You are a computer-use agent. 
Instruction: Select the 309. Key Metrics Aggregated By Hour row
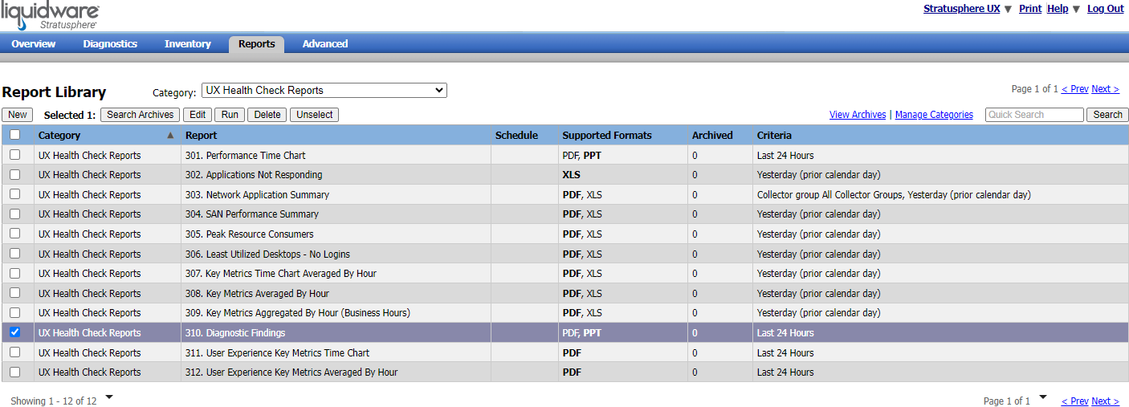click(564, 313)
